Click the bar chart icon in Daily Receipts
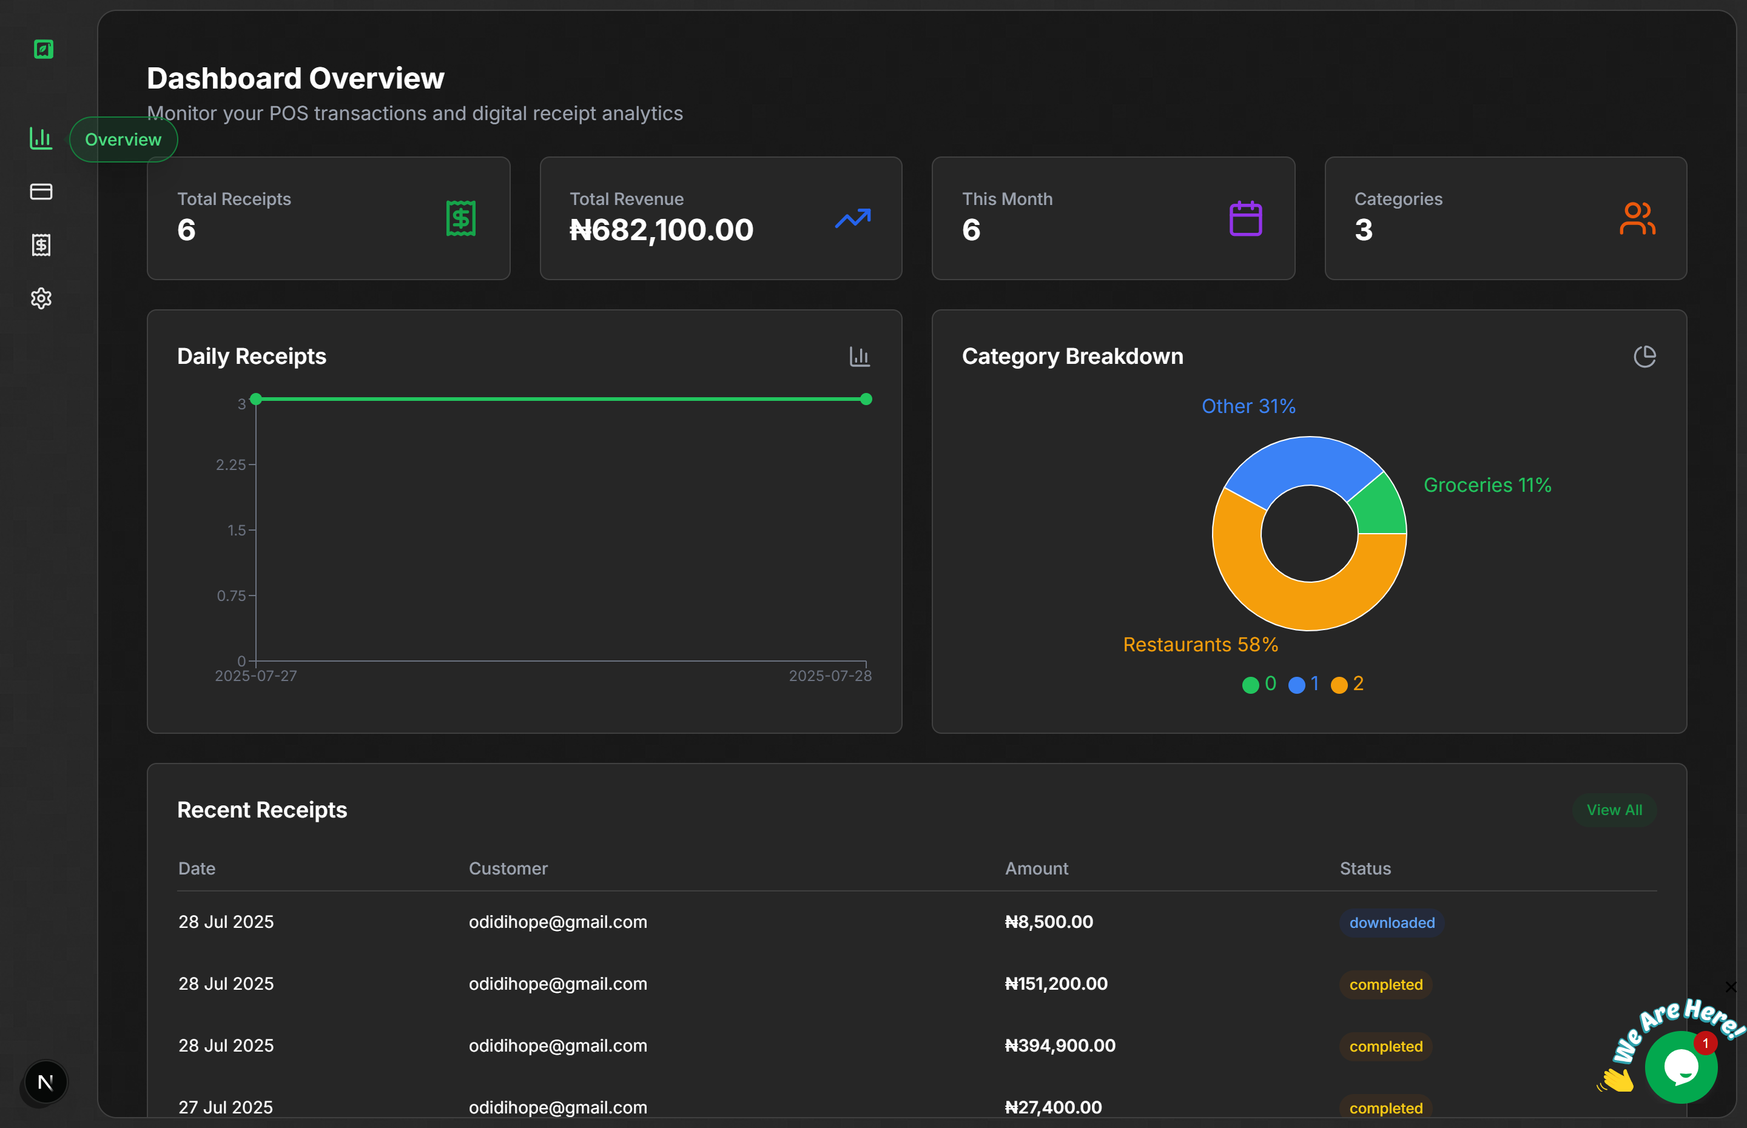Screen dimensions: 1747x1128 pos(859,357)
